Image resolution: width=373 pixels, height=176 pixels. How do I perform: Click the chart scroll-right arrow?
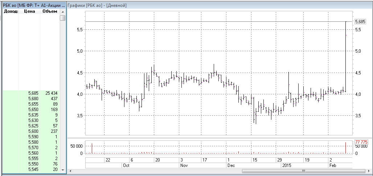tap(369, 171)
